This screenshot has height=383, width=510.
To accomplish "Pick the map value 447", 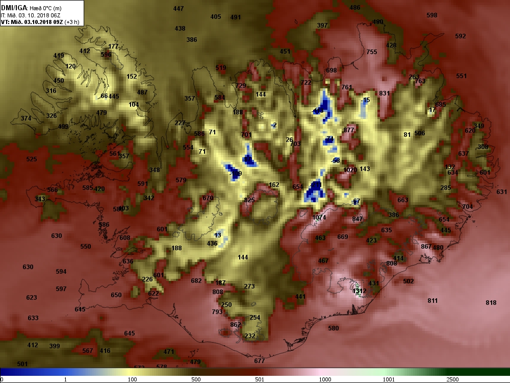I will coord(178,9).
